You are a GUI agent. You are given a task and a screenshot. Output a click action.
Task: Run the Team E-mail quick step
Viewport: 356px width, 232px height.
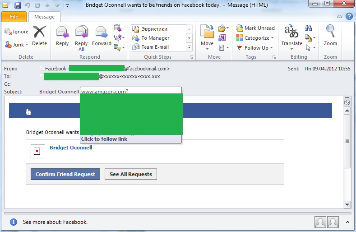click(158, 47)
